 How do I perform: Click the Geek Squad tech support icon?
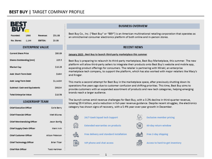tap(76, 117)
